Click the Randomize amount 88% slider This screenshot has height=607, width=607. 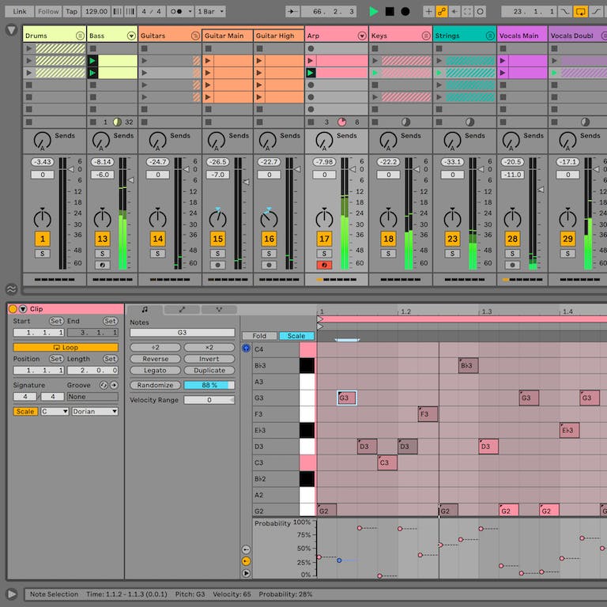pyautogui.click(x=209, y=385)
